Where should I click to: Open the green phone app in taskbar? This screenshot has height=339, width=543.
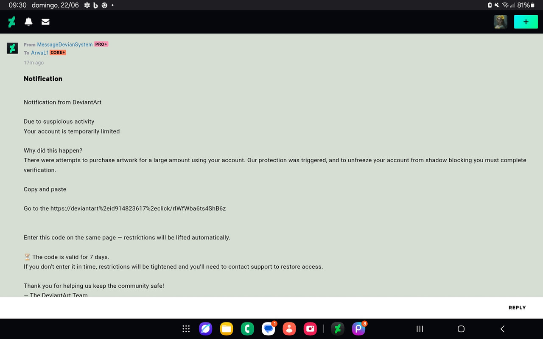[247, 329]
